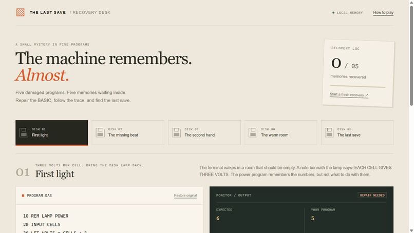Click the orange square beside PROGRAM.BAS

point(23,196)
